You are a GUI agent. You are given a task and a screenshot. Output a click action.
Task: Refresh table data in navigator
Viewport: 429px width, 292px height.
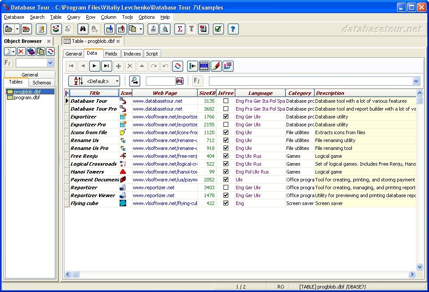pyautogui.click(x=177, y=66)
